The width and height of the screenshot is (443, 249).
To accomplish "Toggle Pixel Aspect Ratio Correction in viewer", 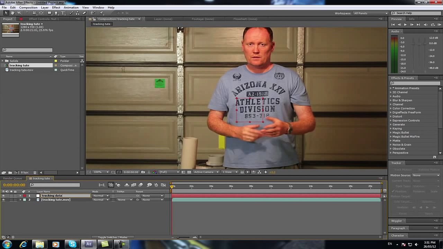I will [x=242, y=172].
